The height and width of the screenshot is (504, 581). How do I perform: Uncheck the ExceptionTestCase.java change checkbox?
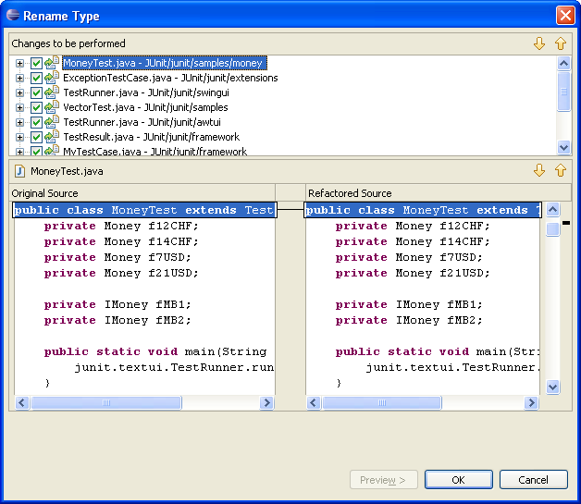(36, 78)
